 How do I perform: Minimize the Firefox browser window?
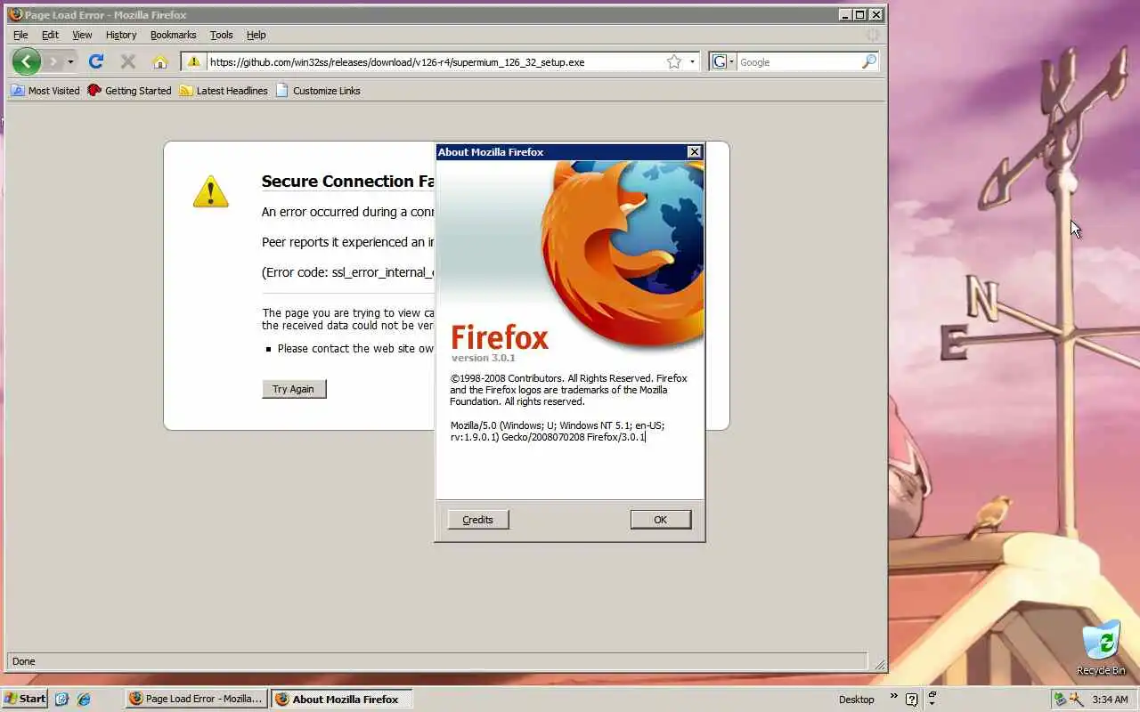[x=844, y=14]
